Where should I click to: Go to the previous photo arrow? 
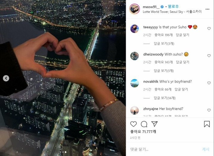click(6, 78)
